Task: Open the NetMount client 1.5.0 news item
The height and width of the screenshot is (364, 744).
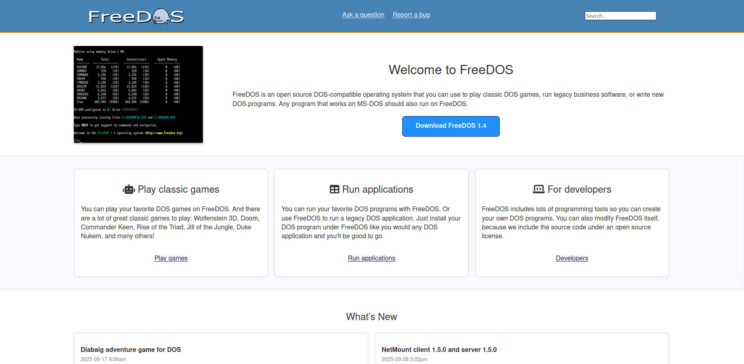Action: point(439,349)
